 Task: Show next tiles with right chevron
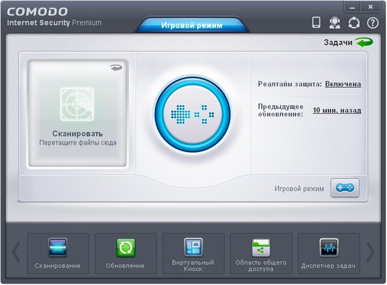tap(370, 252)
